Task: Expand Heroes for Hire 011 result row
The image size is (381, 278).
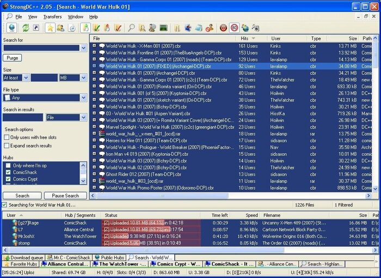Action: (94, 140)
